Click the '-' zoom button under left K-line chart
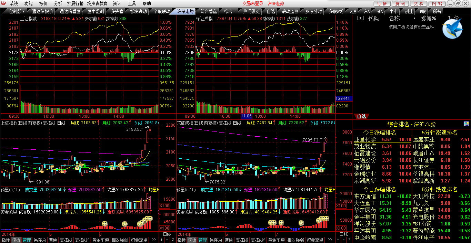The height and width of the screenshot is (243, 471). 167,240
